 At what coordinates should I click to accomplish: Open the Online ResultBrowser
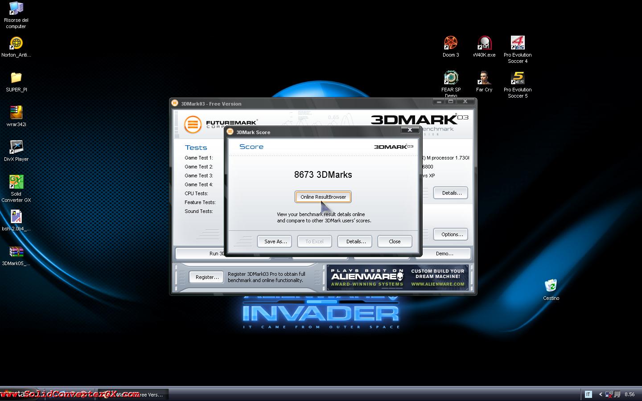(x=323, y=197)
